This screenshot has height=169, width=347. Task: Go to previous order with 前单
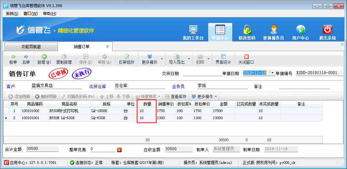pyautogui.click(x=13, y=59)
